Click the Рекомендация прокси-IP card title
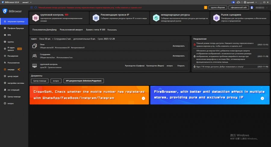 click(x=115, y=15)
